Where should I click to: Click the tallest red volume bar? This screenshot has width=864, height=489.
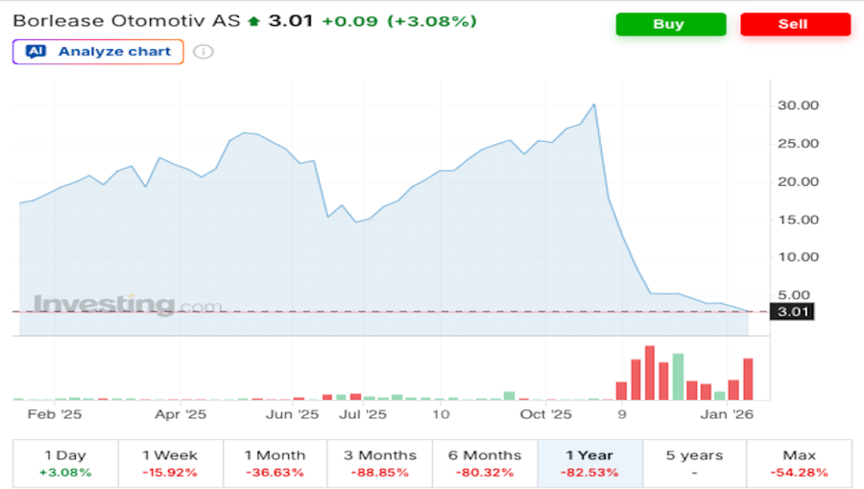click(649, 373)
